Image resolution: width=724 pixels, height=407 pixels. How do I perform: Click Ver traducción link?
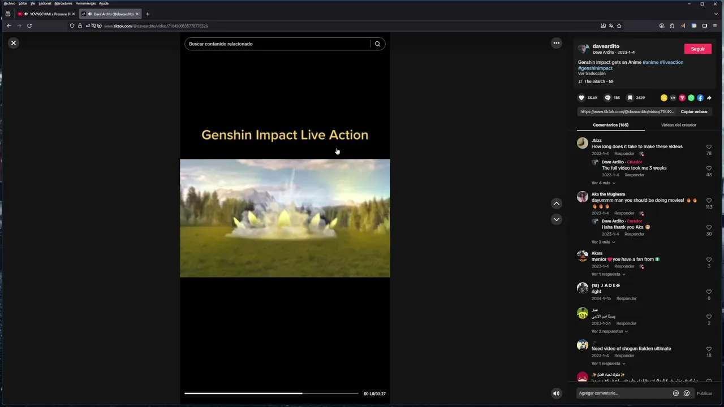(x=592, y=73)
